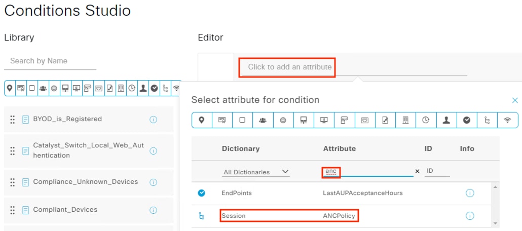Filter Library by the Windows monitor icon
The width and height of the screenshot is (522, 231).
click(77, 88)
